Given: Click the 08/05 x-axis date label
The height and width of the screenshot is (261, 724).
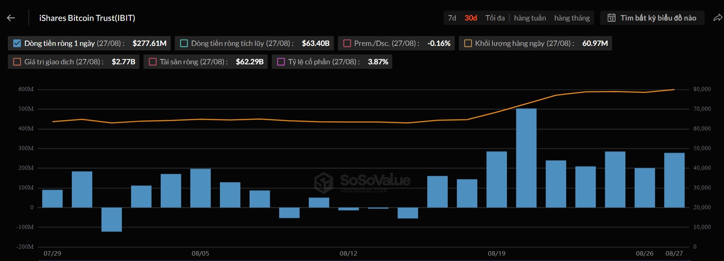Looking at the screenshot, I should [x=200, y=253].
